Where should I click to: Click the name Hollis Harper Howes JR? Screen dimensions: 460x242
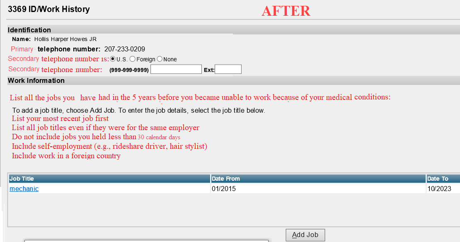point(65,39)
